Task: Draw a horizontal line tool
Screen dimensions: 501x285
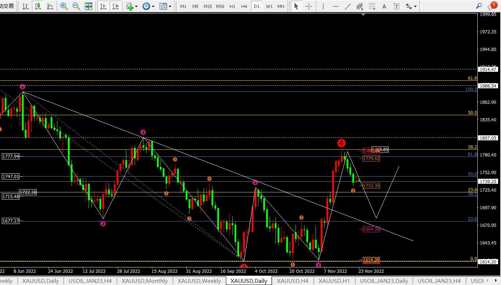Action: click(x=335, y=6)
